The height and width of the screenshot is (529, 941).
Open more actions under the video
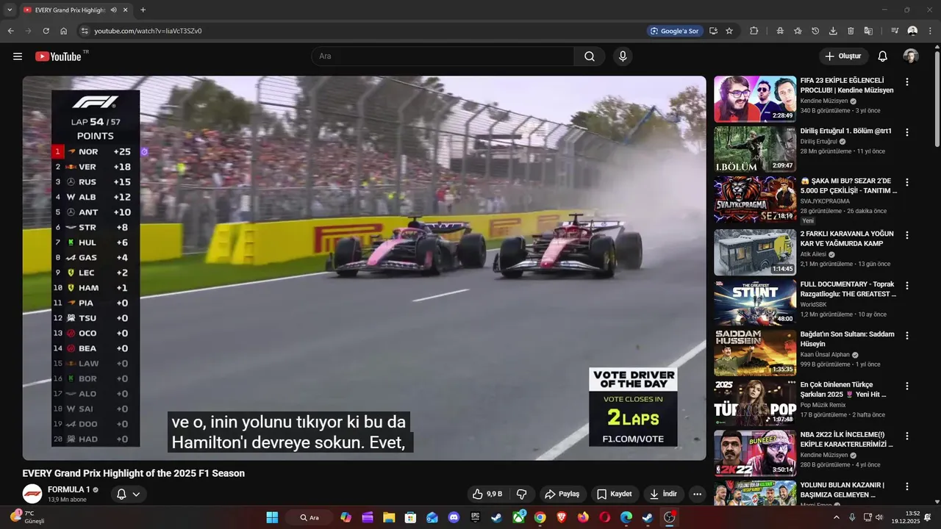point(698,494)
